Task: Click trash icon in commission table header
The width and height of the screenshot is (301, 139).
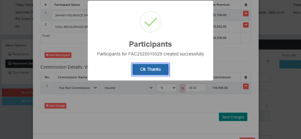Action: [x=246, y=77]
